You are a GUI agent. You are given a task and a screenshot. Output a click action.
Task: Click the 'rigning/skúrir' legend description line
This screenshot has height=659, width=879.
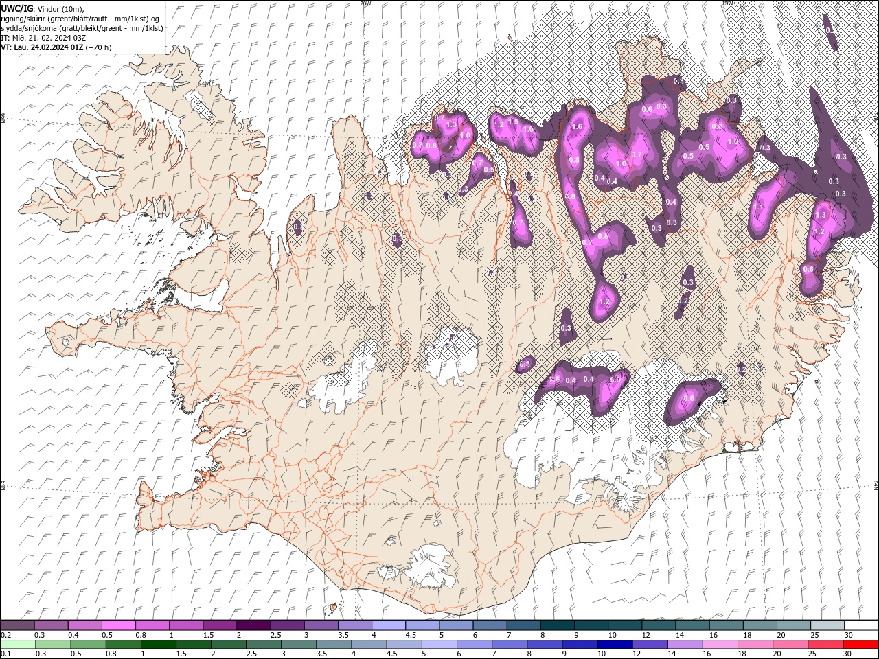pyautogui.click(x=80, y=19)
